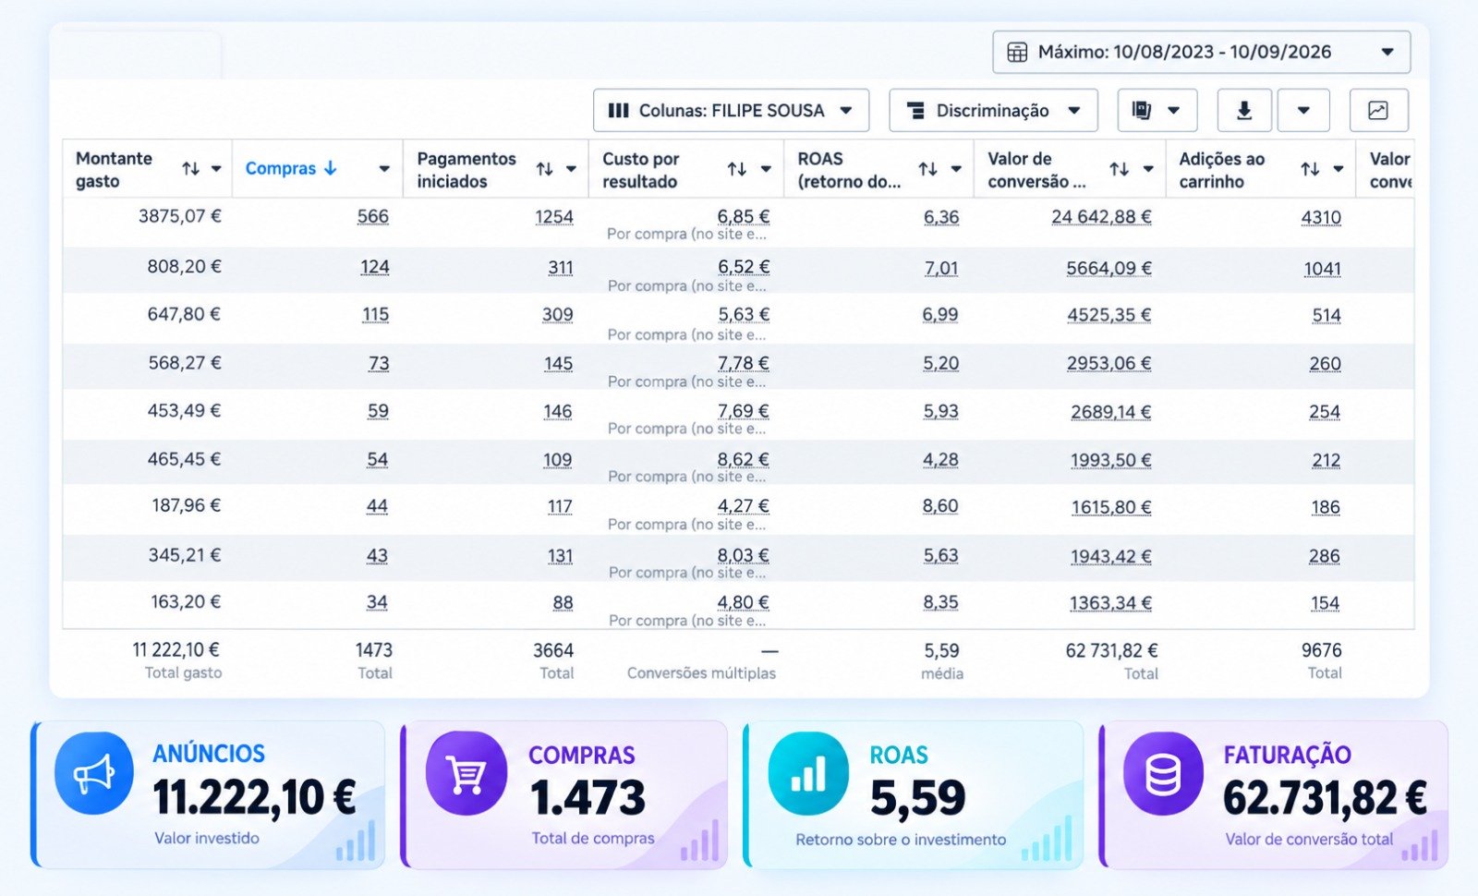The height and width of the screenshot is (896, 1478).
Task: Click the 11 222,10 € total gasto cell
Action: [x=176, y=650]
